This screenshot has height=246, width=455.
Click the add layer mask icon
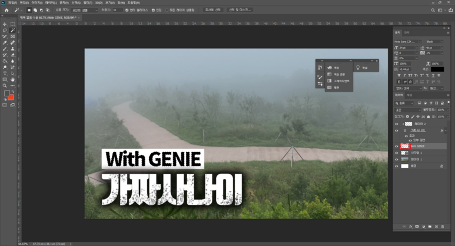click(x=417, y=227)
